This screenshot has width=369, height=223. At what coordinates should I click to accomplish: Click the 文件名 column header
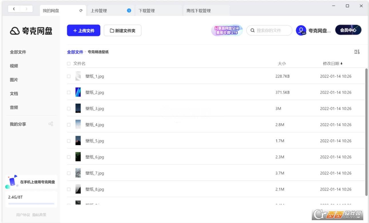point(79,63)
